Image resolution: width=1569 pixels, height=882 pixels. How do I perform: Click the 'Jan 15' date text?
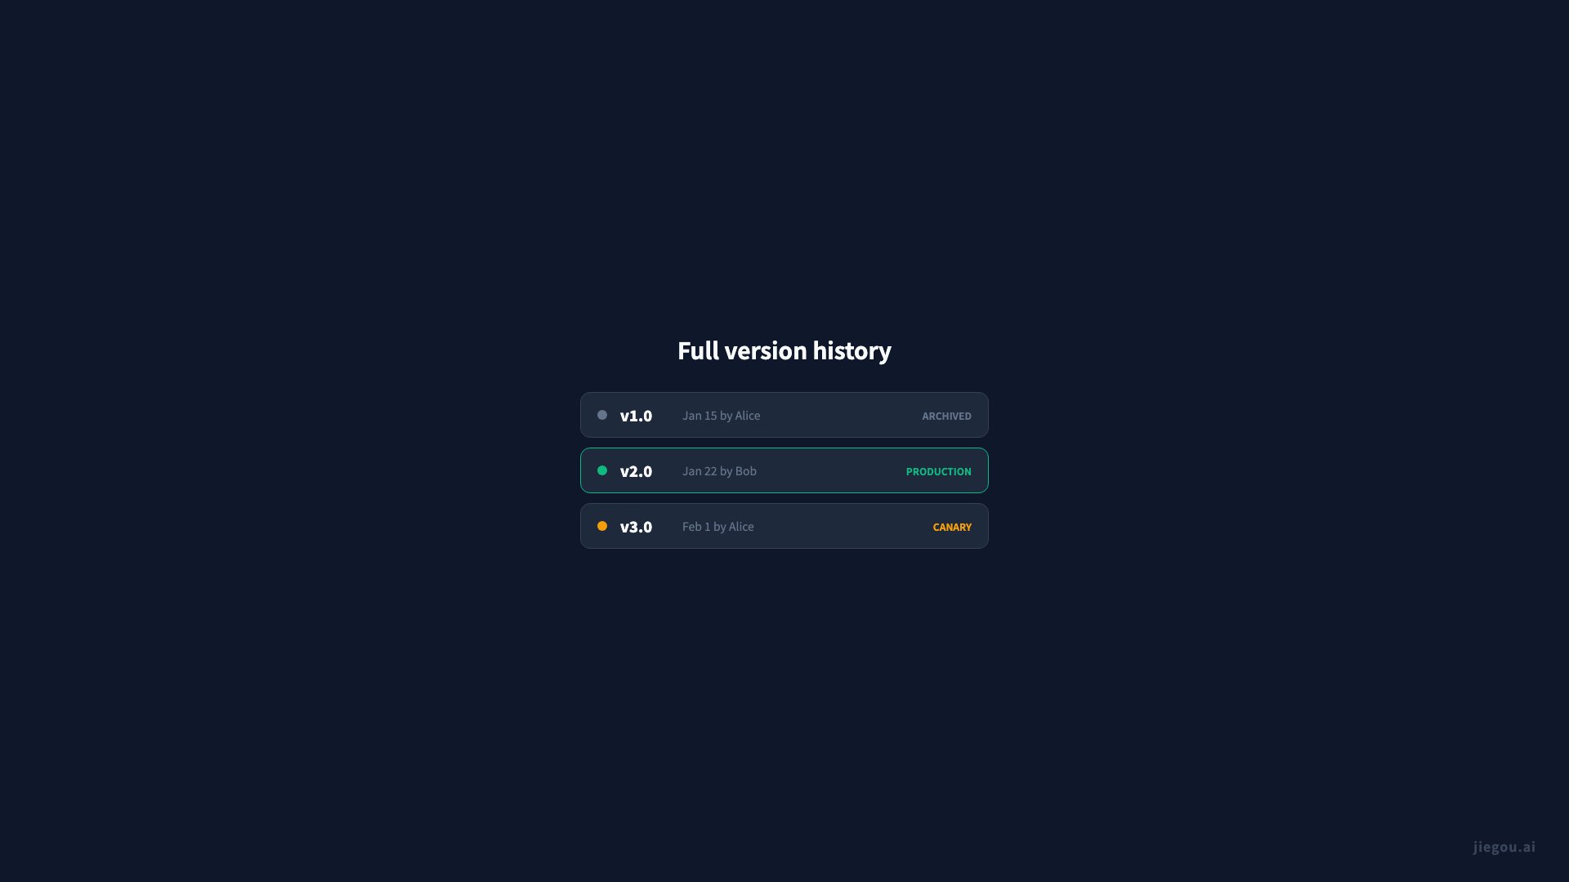(x=700, y=416)
